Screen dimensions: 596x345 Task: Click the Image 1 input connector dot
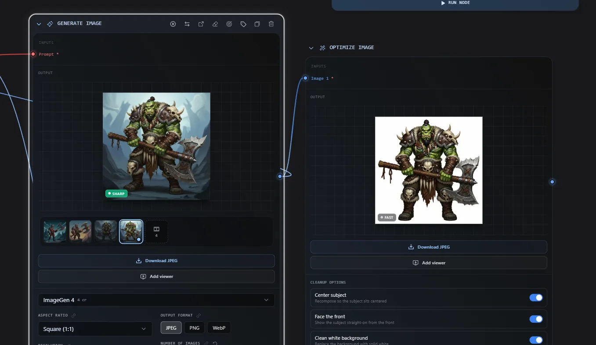305,78
